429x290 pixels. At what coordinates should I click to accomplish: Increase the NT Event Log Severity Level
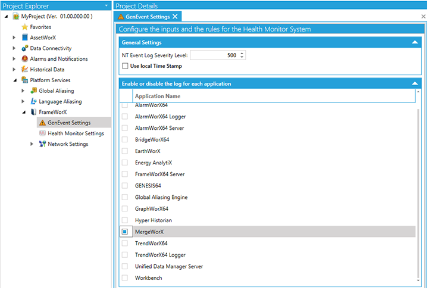tap(243, 53)
